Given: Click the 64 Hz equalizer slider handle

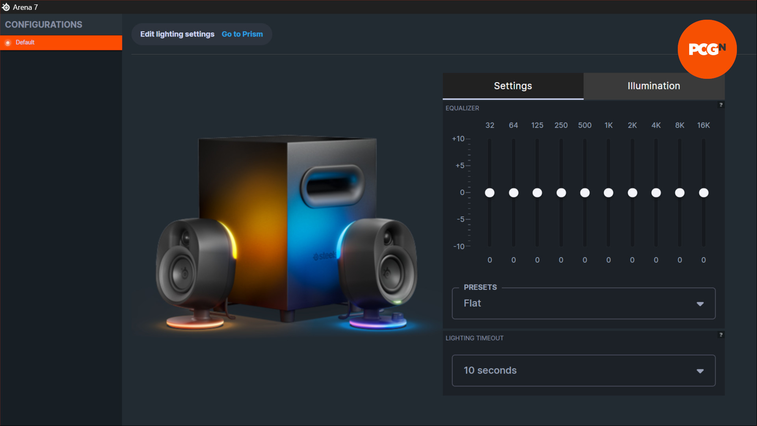Looking at the screenshot, I should point(513,193).
